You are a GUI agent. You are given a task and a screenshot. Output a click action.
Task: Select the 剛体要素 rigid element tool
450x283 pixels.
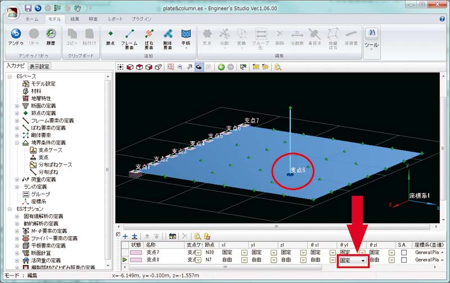[x=168, y=39]
